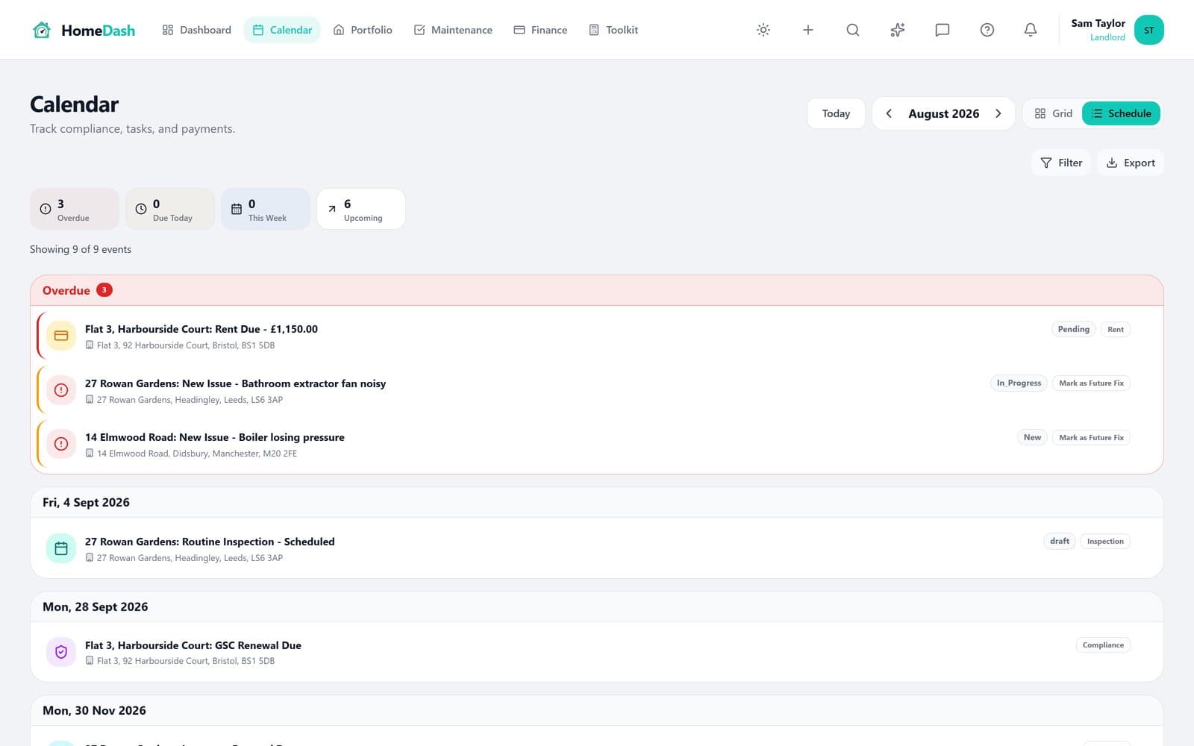This screenshot has height=746, width=1194.
Task: Click the plus add icon in header
Action: click(x=807, y=30)
